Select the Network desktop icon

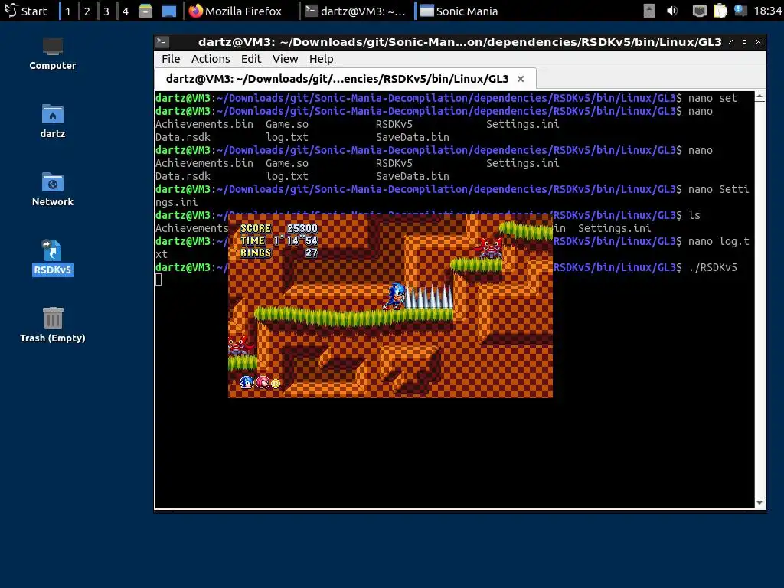click(x=53, y=189)
